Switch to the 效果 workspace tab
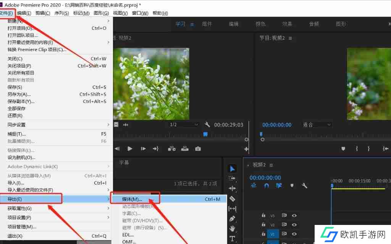 click(287, 24)
